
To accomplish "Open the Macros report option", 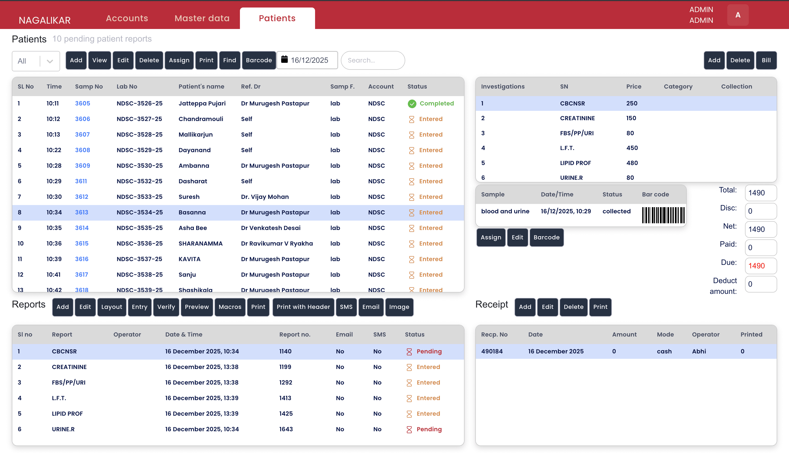I will tap(230, 307).
